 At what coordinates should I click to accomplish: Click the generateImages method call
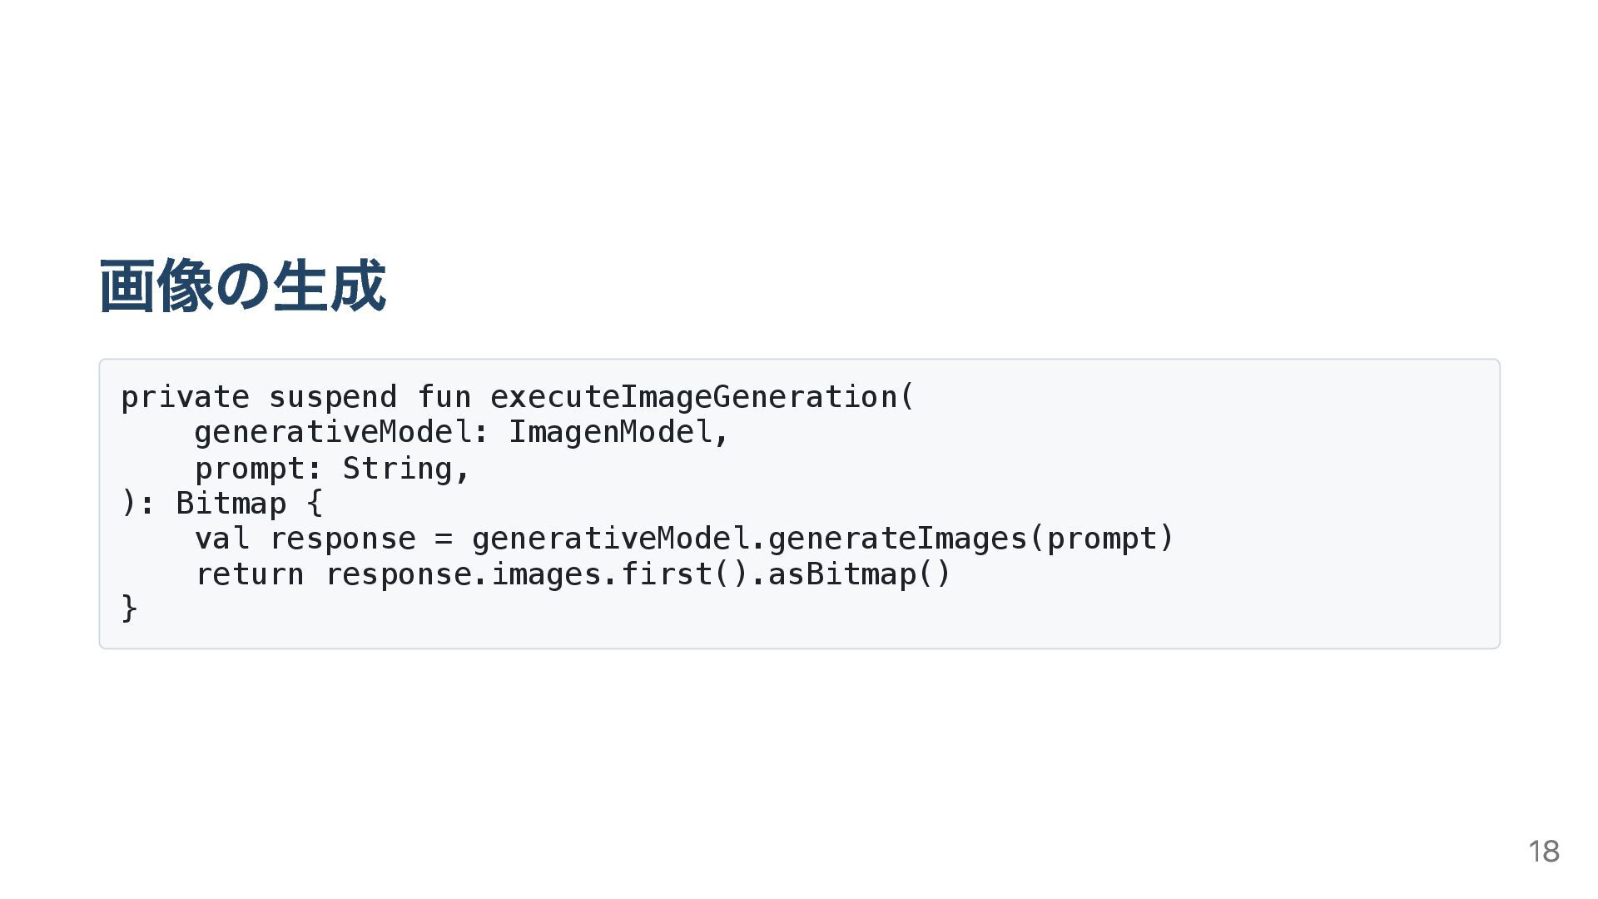coord(896,539)
